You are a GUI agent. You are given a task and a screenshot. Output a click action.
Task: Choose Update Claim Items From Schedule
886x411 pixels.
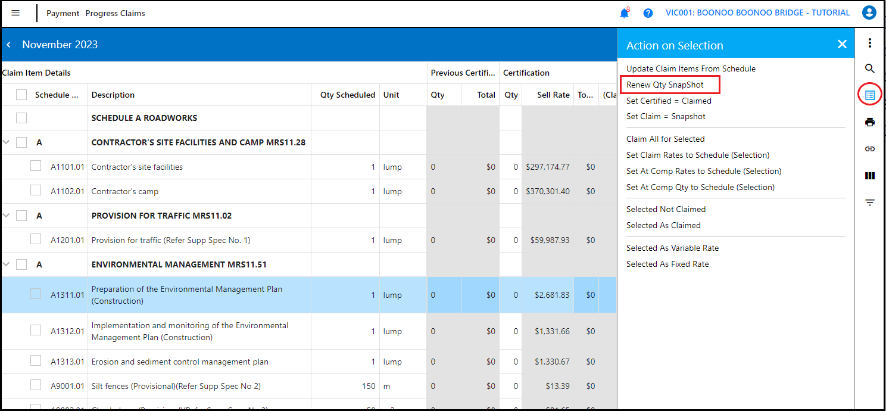tap(691, 68)
